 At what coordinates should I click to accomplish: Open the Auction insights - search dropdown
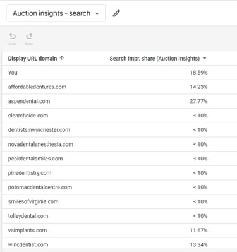pos(56,13)
